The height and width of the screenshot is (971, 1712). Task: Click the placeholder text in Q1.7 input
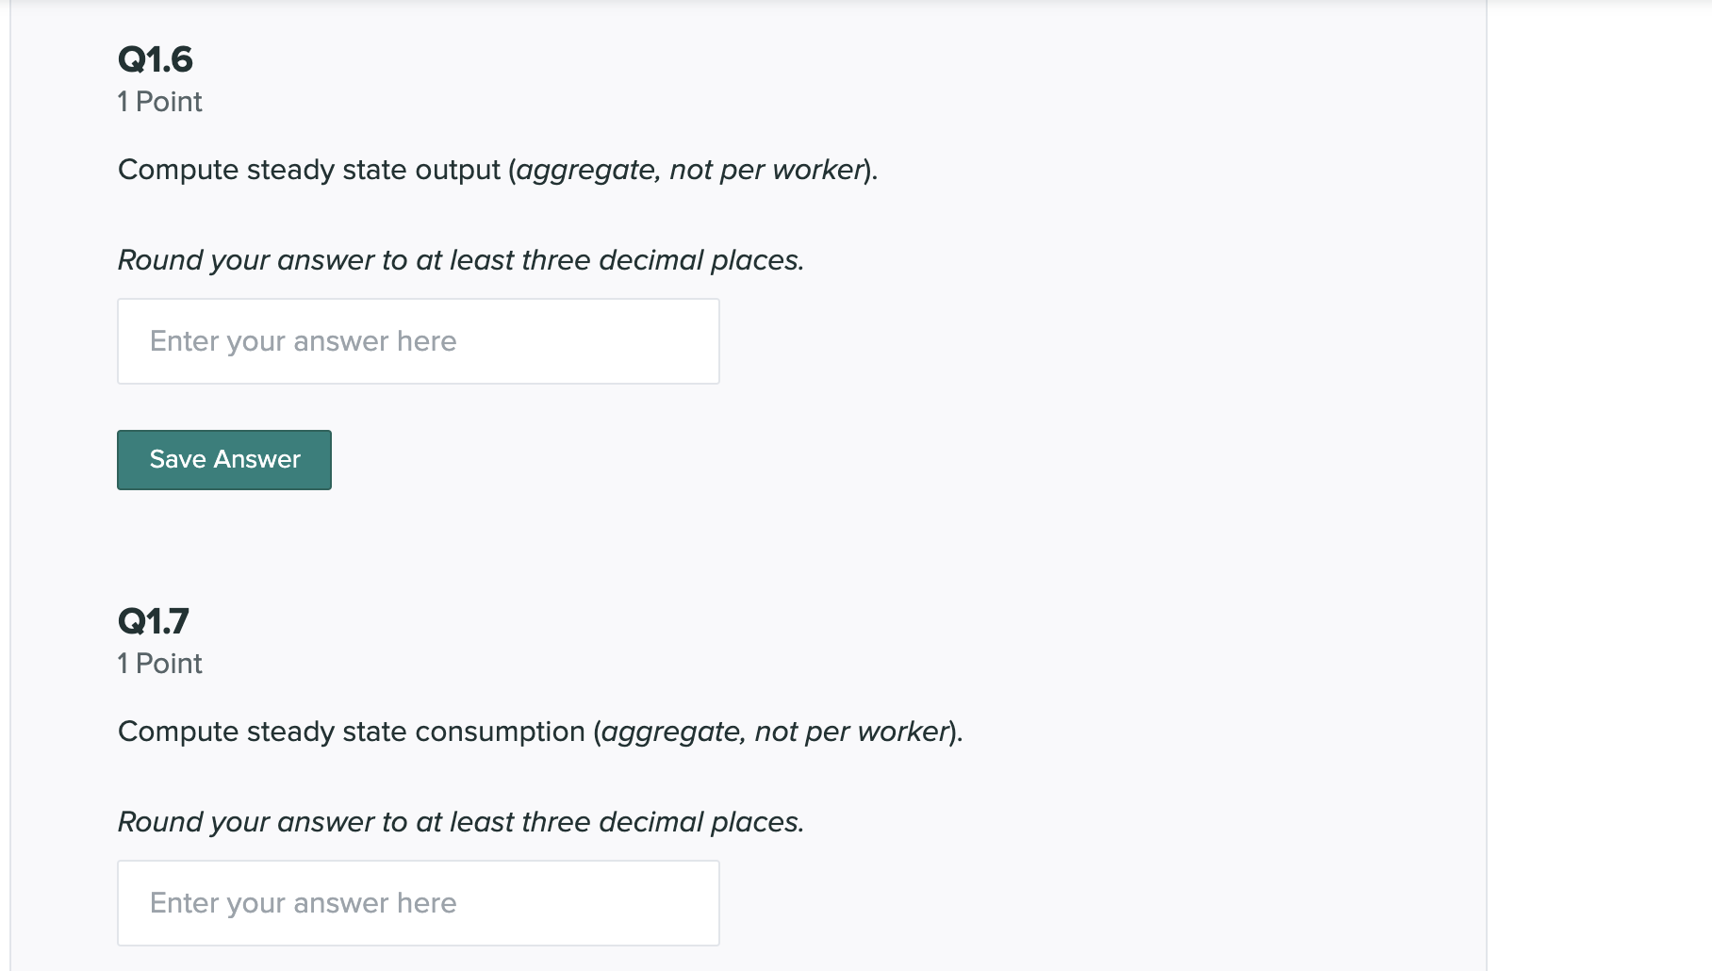302,902
